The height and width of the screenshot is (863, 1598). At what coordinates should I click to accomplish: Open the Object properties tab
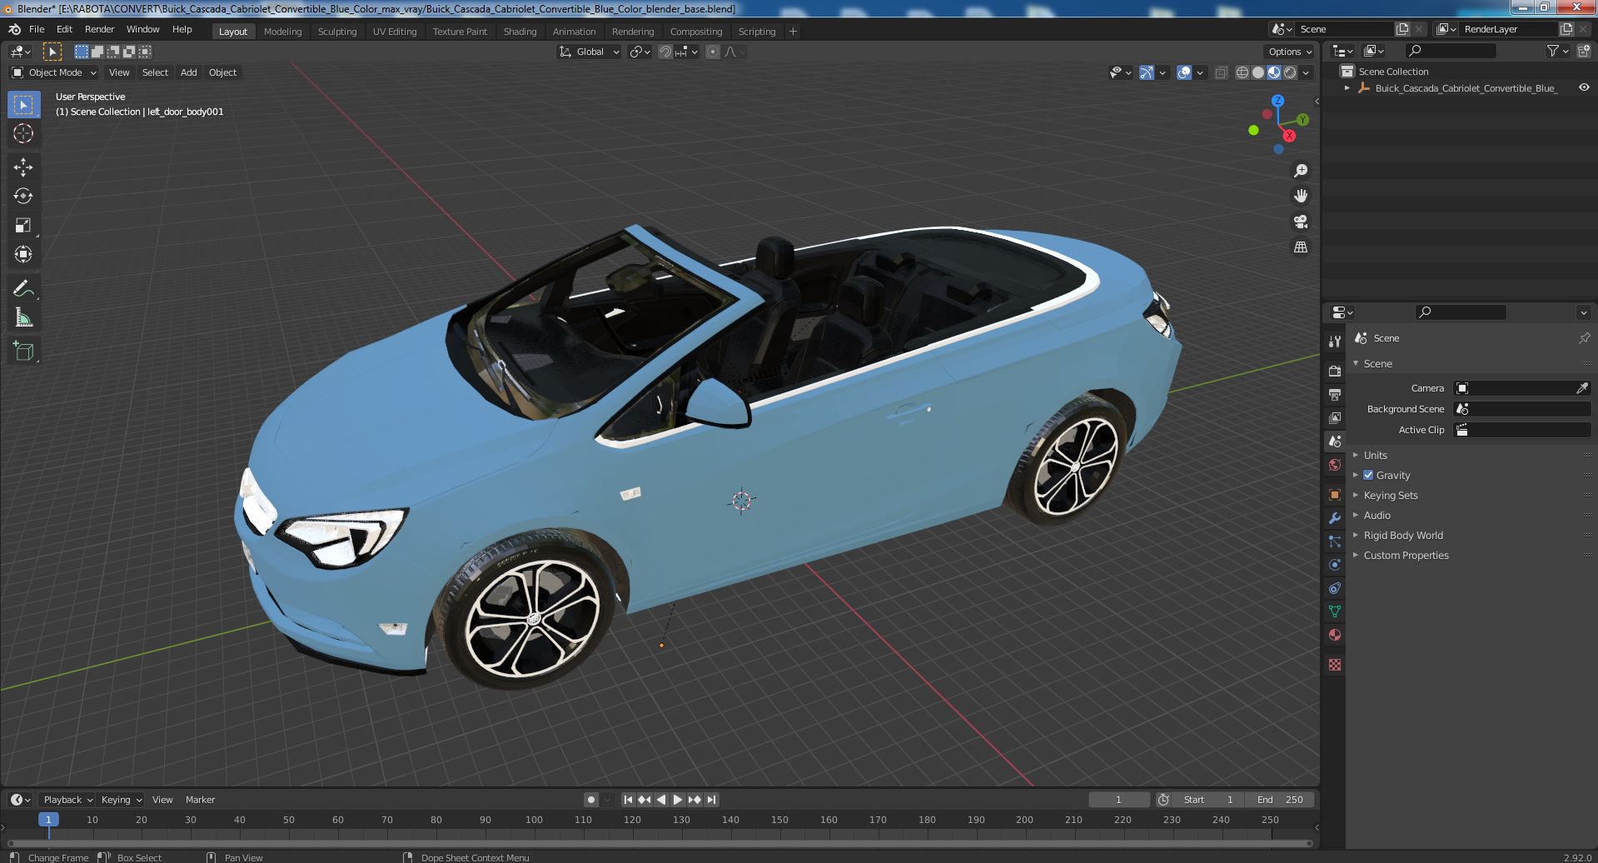[1335, 494]
